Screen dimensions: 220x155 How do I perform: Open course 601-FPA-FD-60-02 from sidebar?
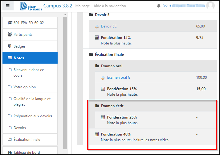coord(28,23)
